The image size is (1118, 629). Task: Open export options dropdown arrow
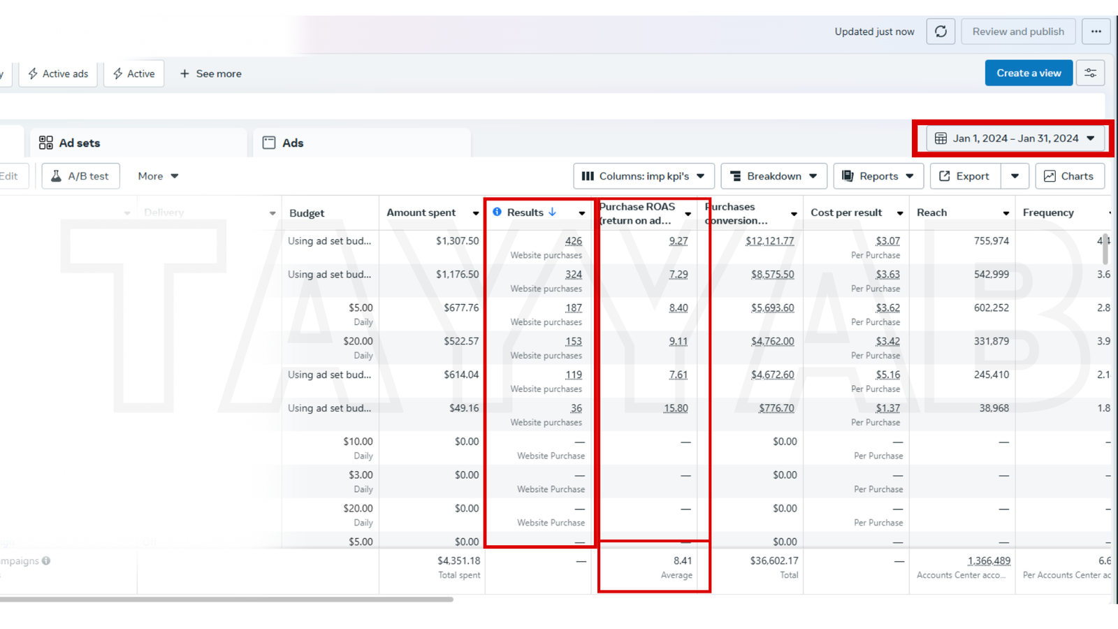pyautogui.click(x=1015, y=176)
